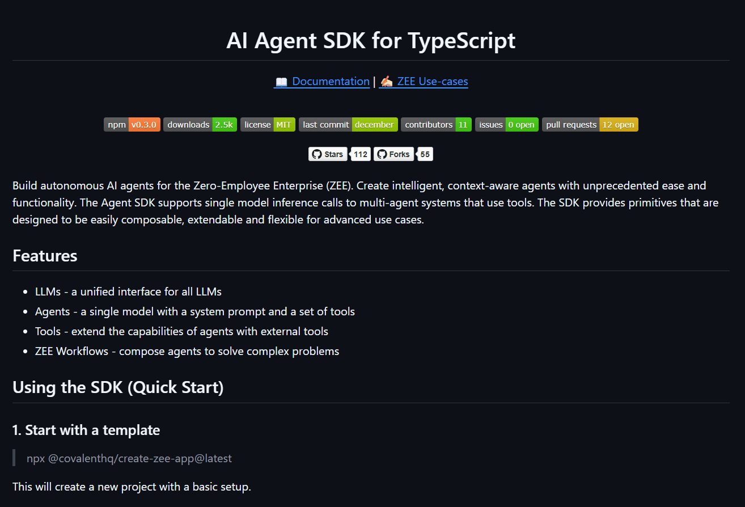
Task: Click the AI Agent SDK page title
Action: (372, 40)
